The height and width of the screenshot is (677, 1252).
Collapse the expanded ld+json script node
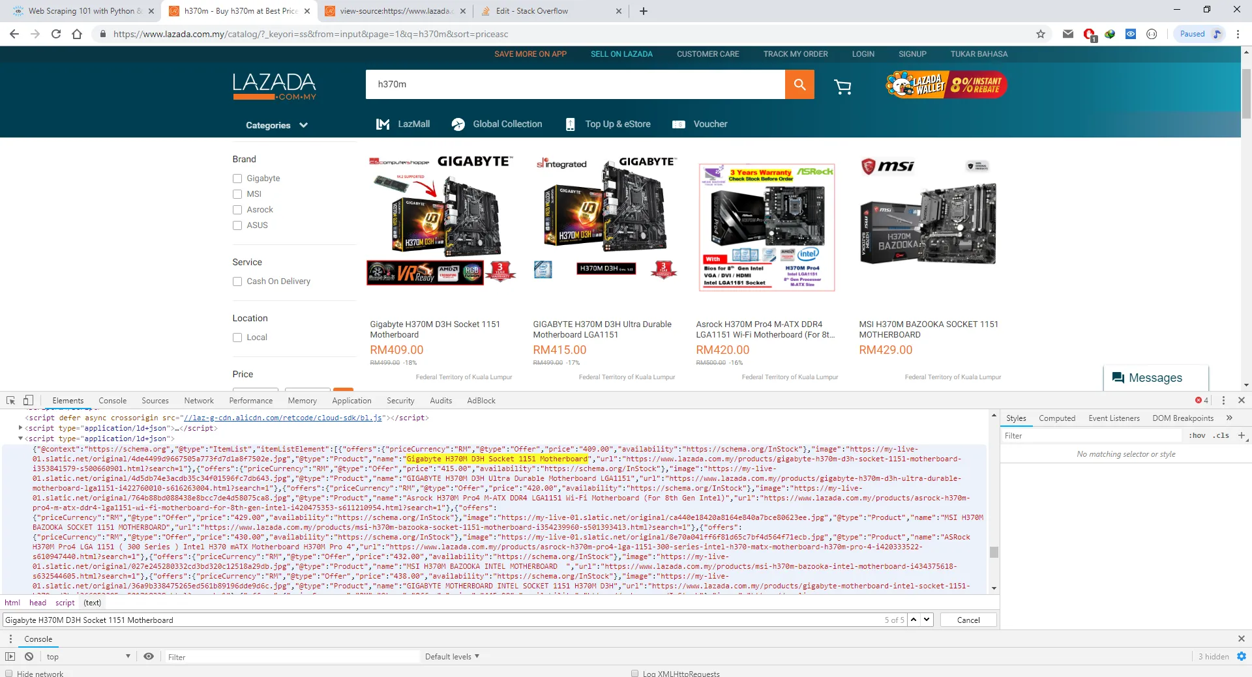pos(21,439)
